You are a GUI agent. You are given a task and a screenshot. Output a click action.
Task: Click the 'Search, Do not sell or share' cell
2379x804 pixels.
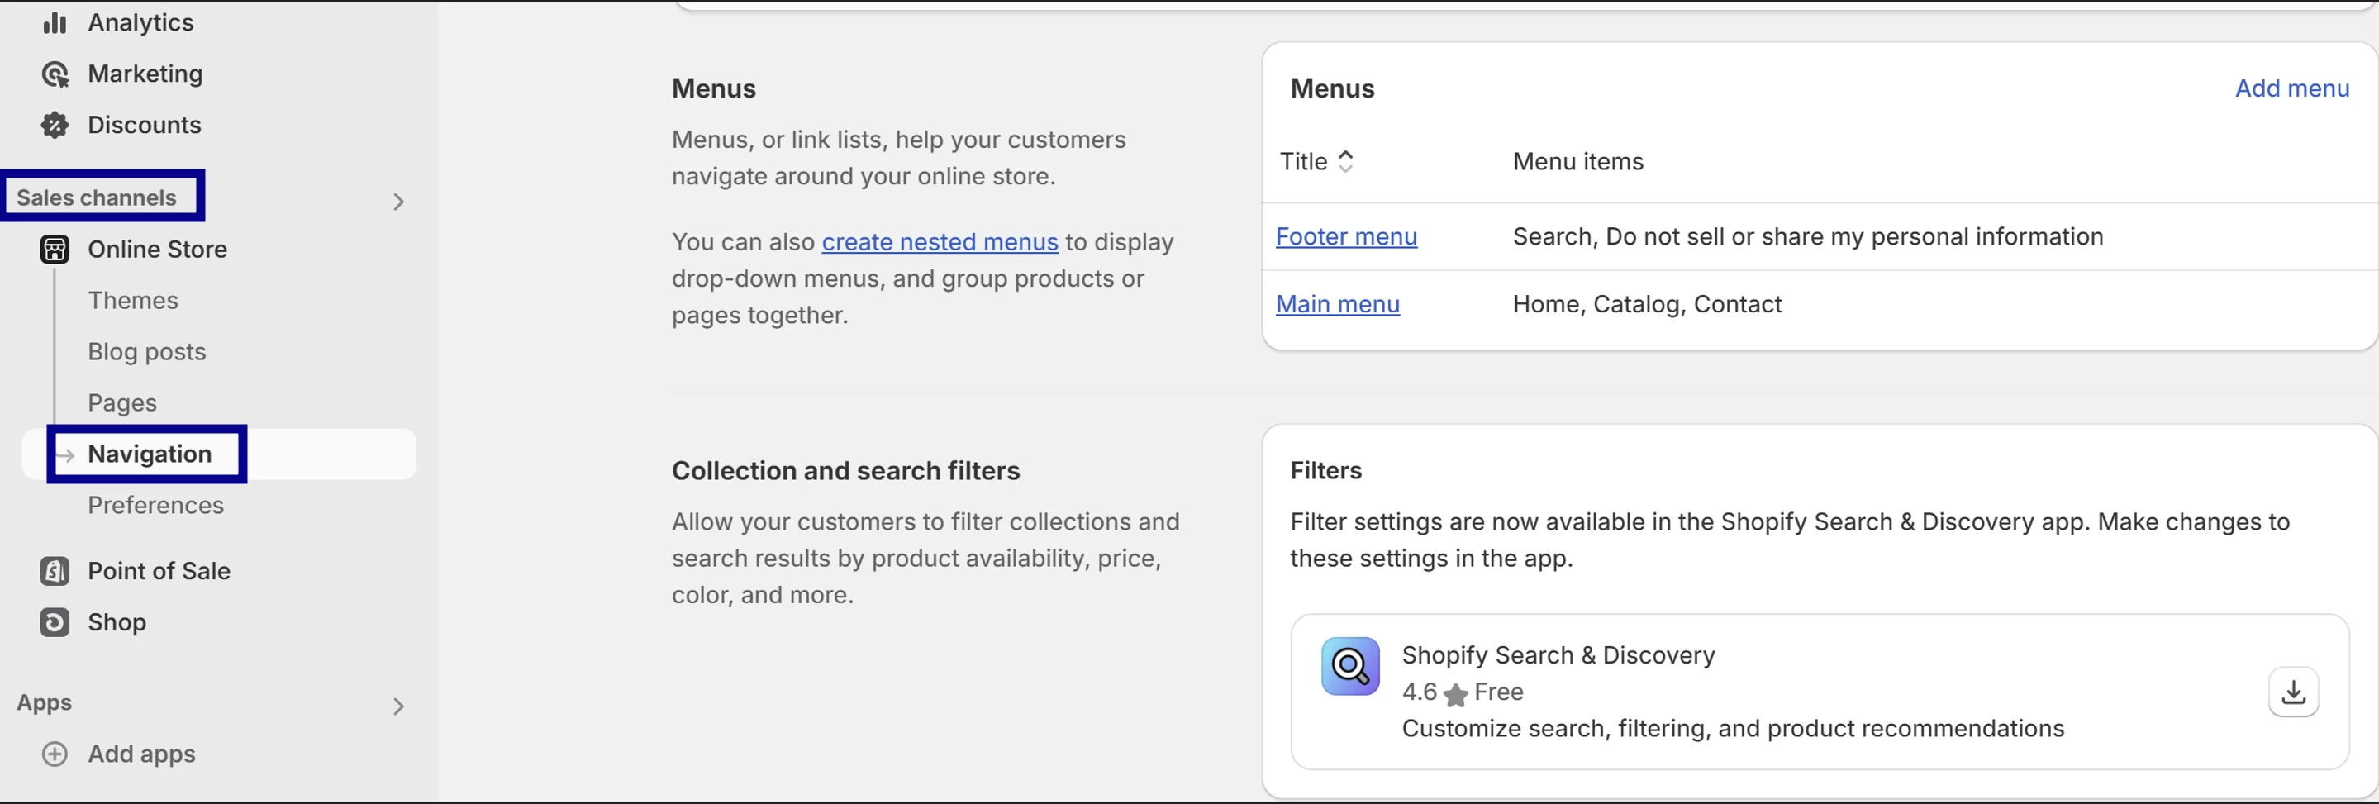click(x=1807, y=236)
